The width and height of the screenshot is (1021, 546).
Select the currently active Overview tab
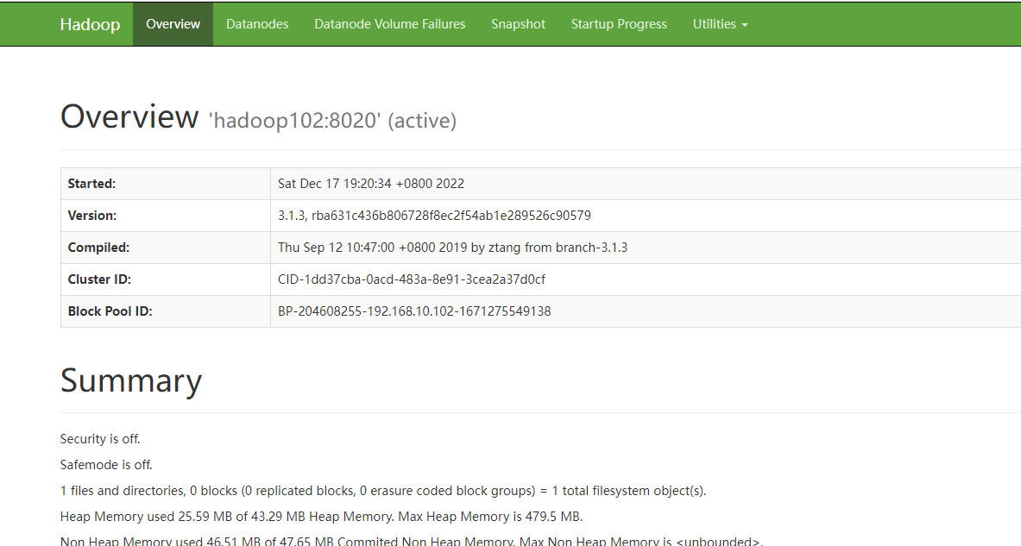click(x=173, y=23)
